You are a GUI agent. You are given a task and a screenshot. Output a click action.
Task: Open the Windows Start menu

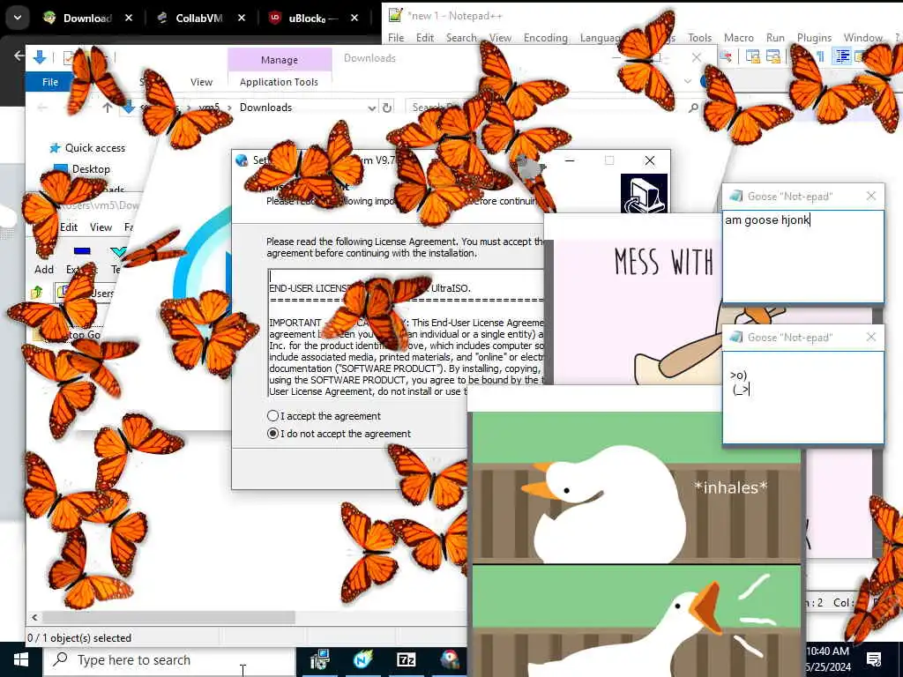[21, 659]
